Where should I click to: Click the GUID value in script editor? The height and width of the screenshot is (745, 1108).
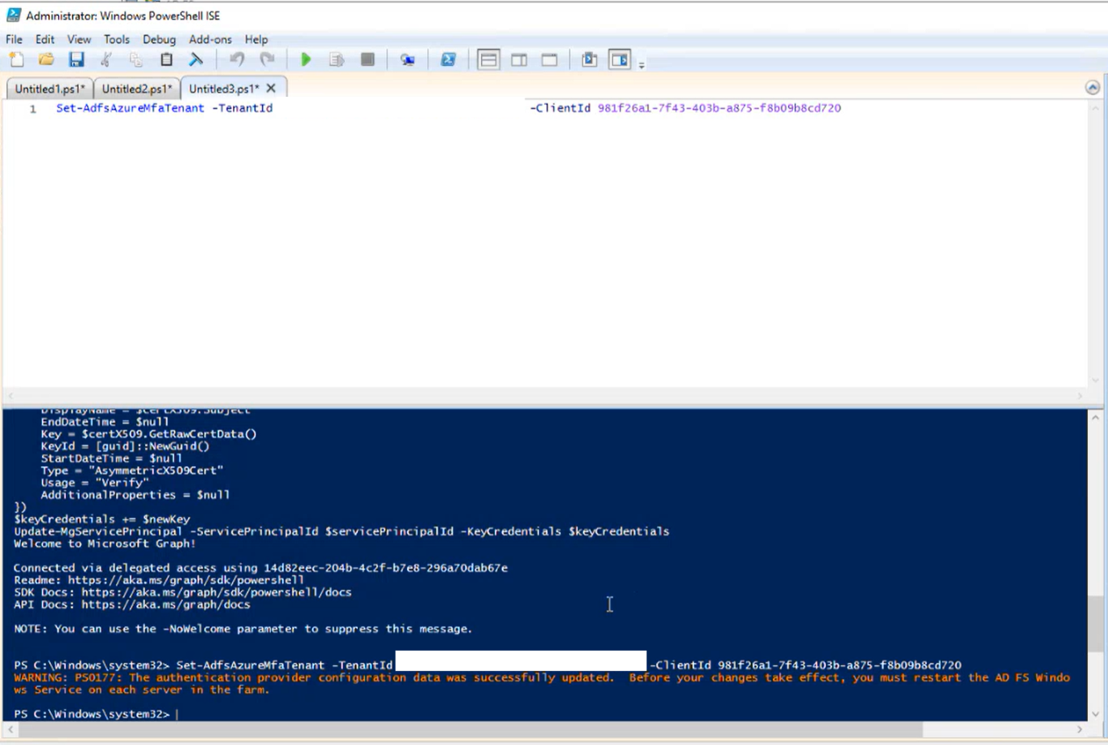coord(719,108)
